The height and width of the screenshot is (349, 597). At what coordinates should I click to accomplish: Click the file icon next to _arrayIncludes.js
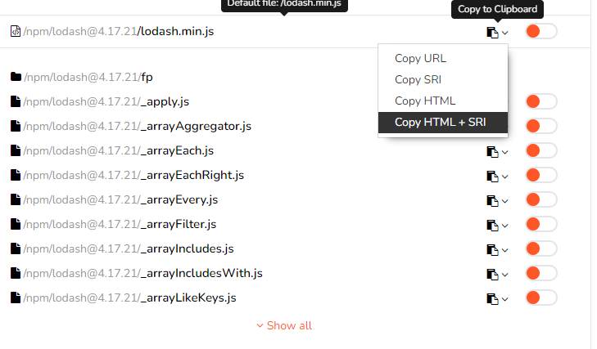coord(16,248)
